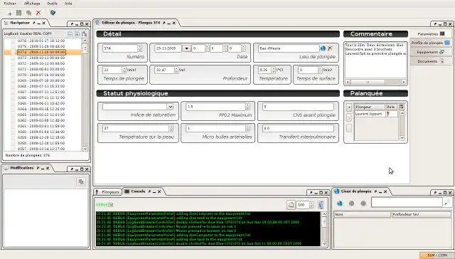
Task: Click the copy icon in Modifications panel
Action: [x=80, y=181]
